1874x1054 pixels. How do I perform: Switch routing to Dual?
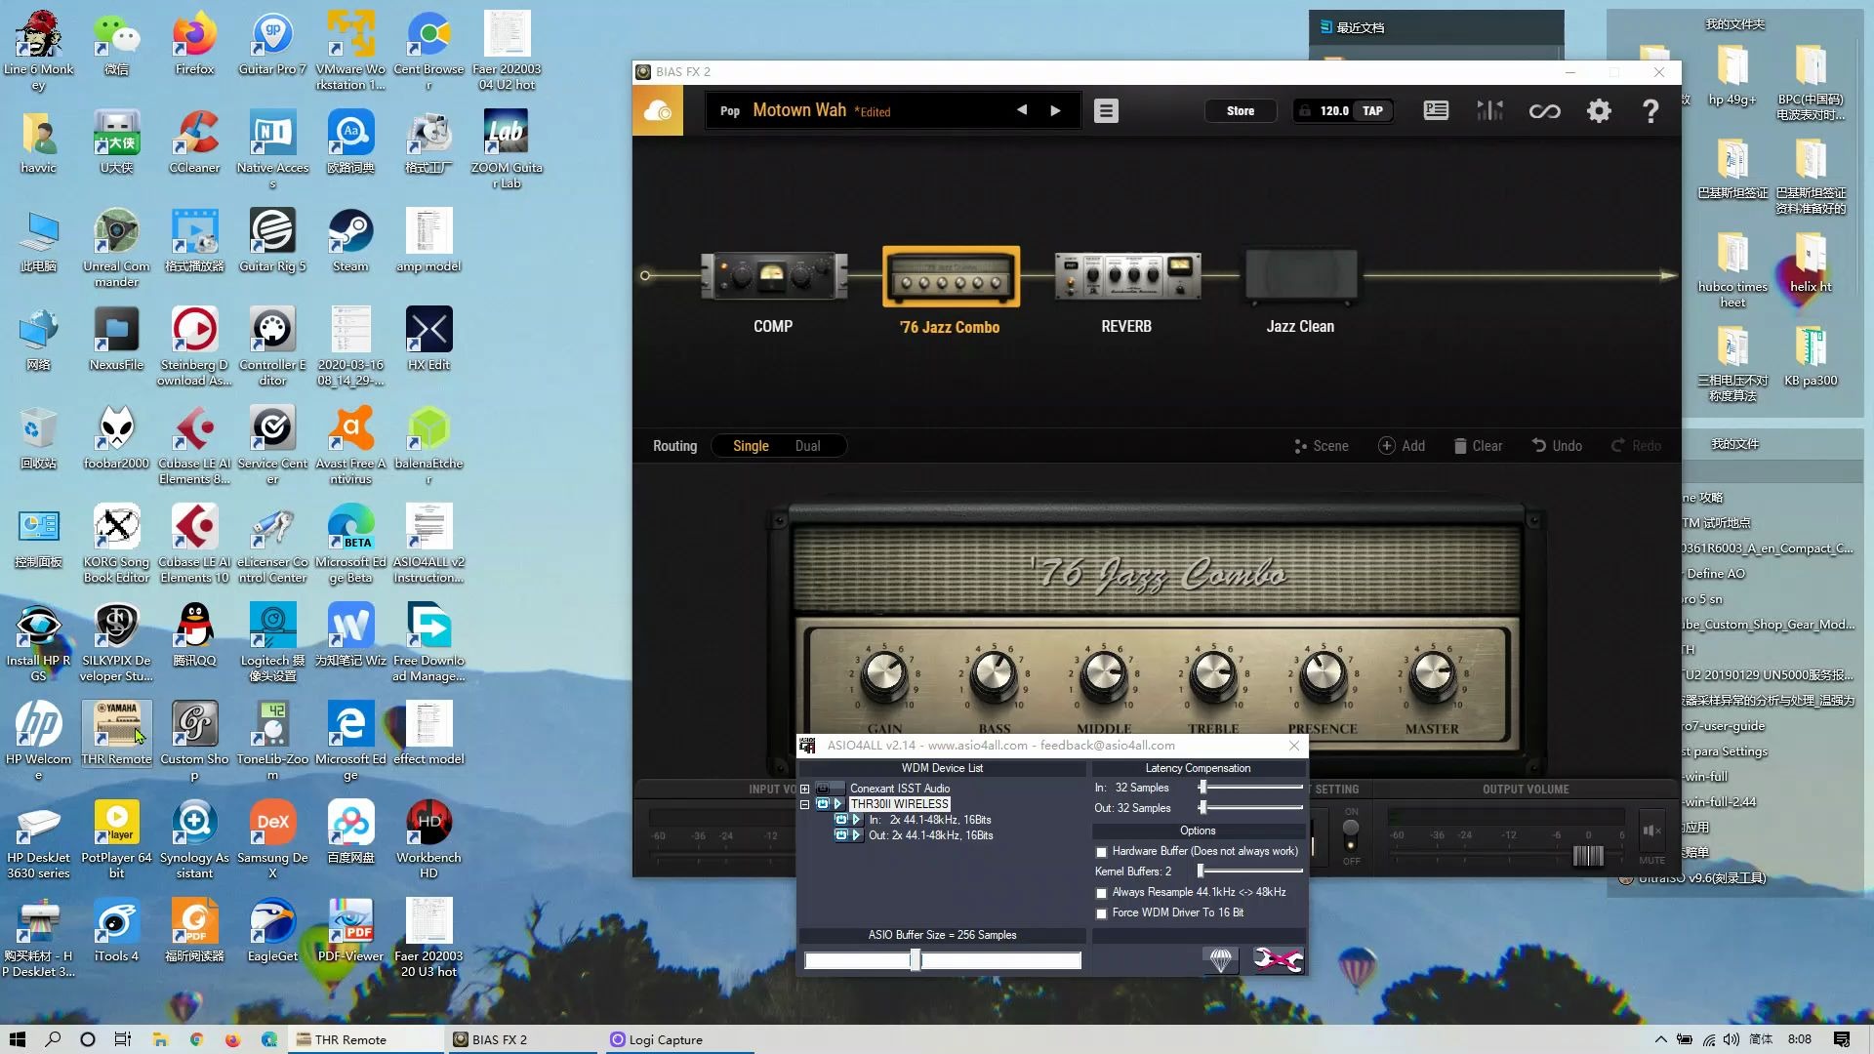click(x=807, y=446)
